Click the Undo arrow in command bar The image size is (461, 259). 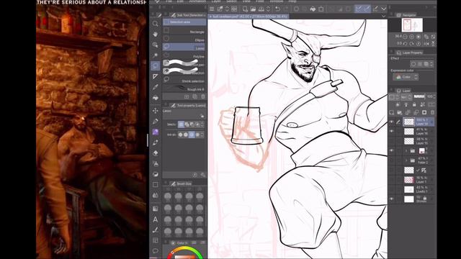[277, 9]
